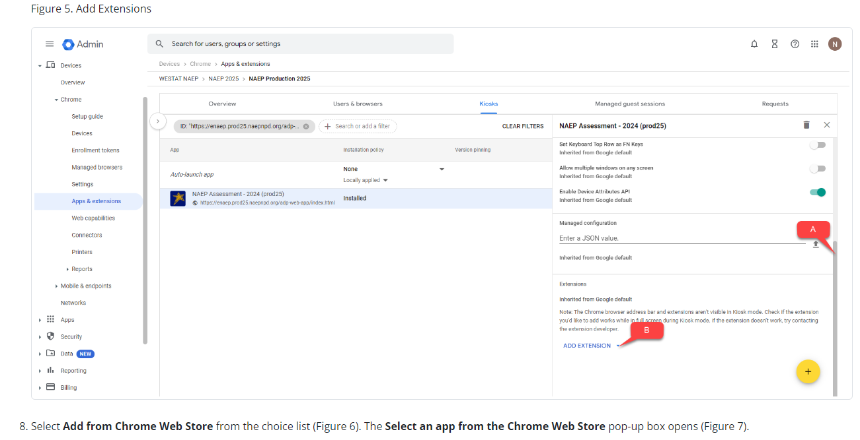Click the yellow add floating button
This screenshot has width=860, height=440.
coord(808,371)
